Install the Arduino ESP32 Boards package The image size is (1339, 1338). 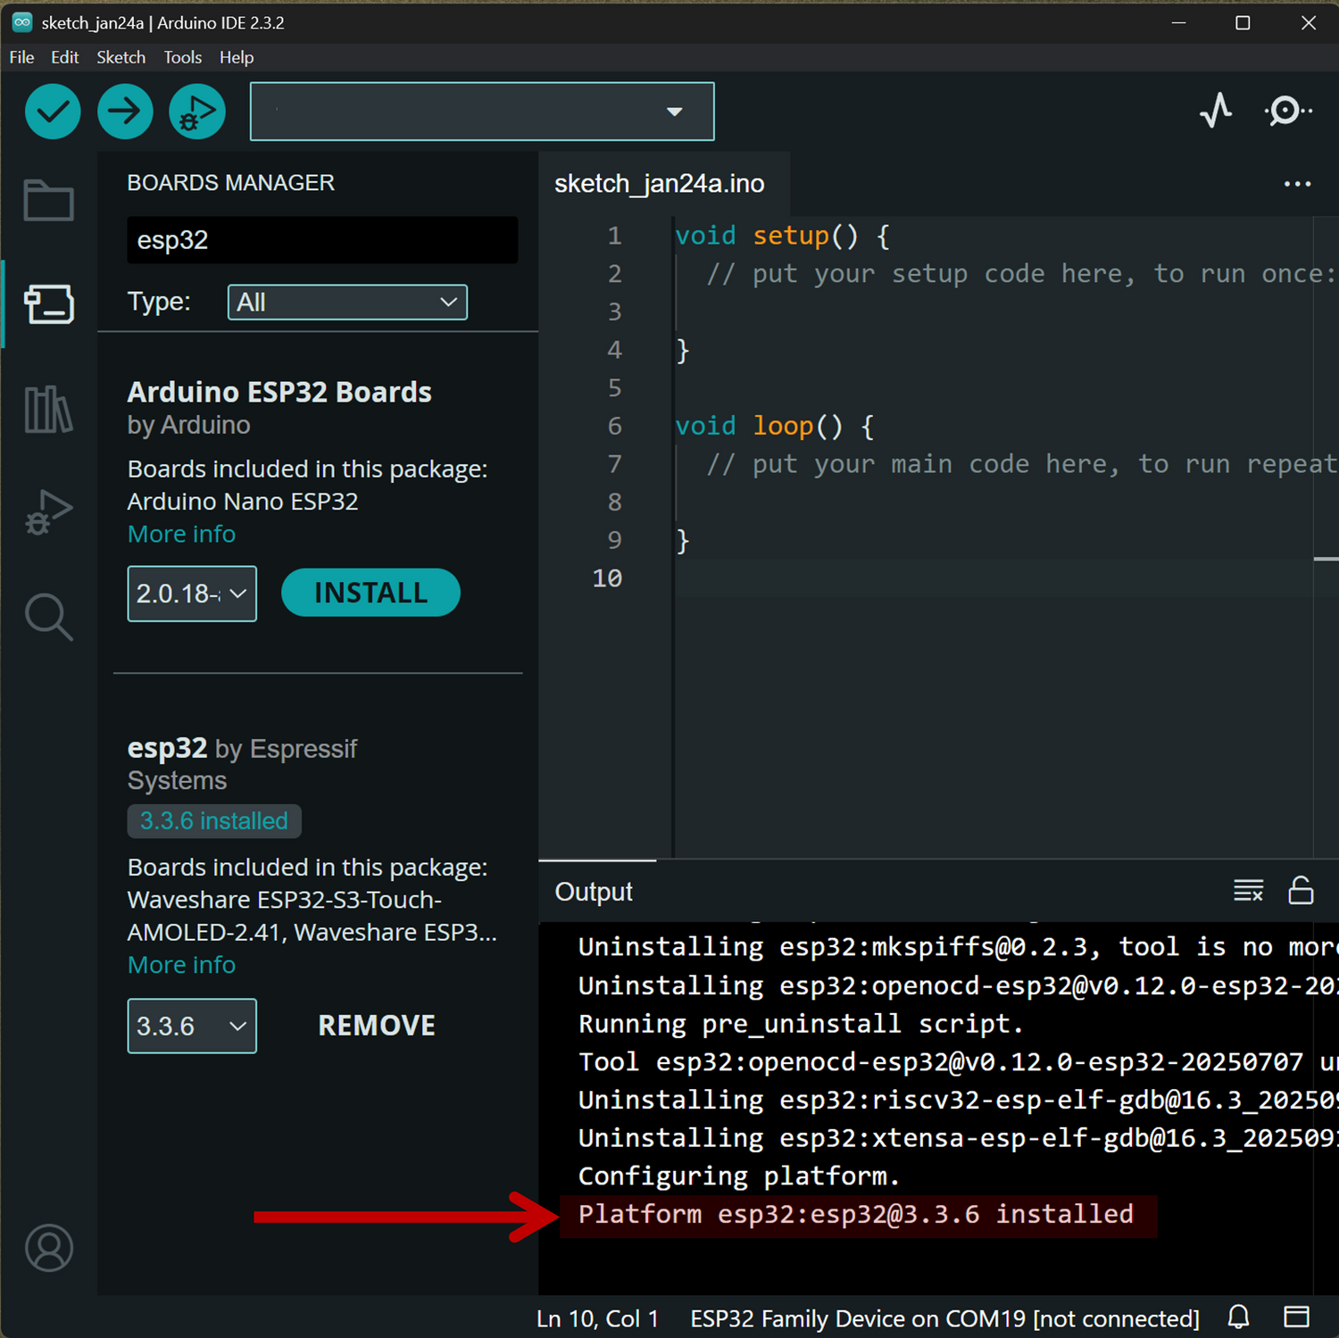(x=370, y=593)
